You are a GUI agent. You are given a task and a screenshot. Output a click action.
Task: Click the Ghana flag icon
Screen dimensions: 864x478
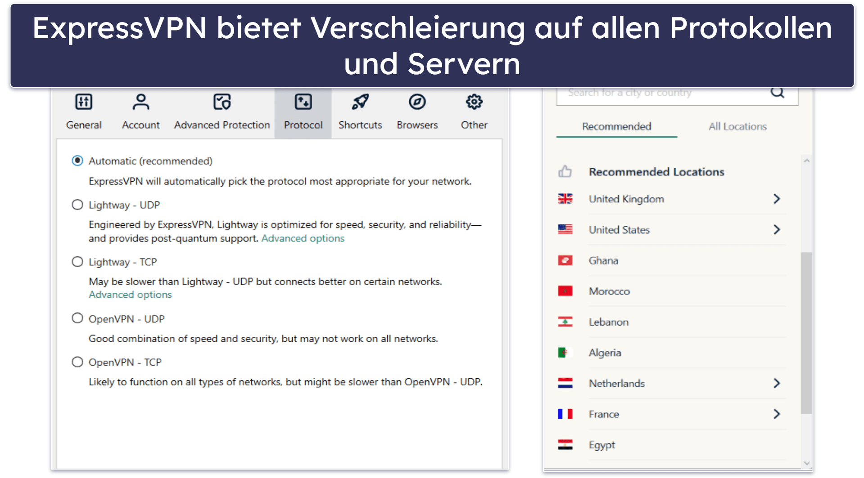(x=565, y=260)
